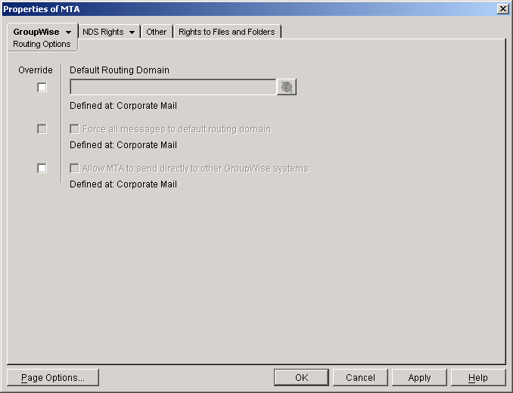The width and height of the screenshot is (513, 393).
Task: Confirm with the OK button
Action: pos(301,378)
